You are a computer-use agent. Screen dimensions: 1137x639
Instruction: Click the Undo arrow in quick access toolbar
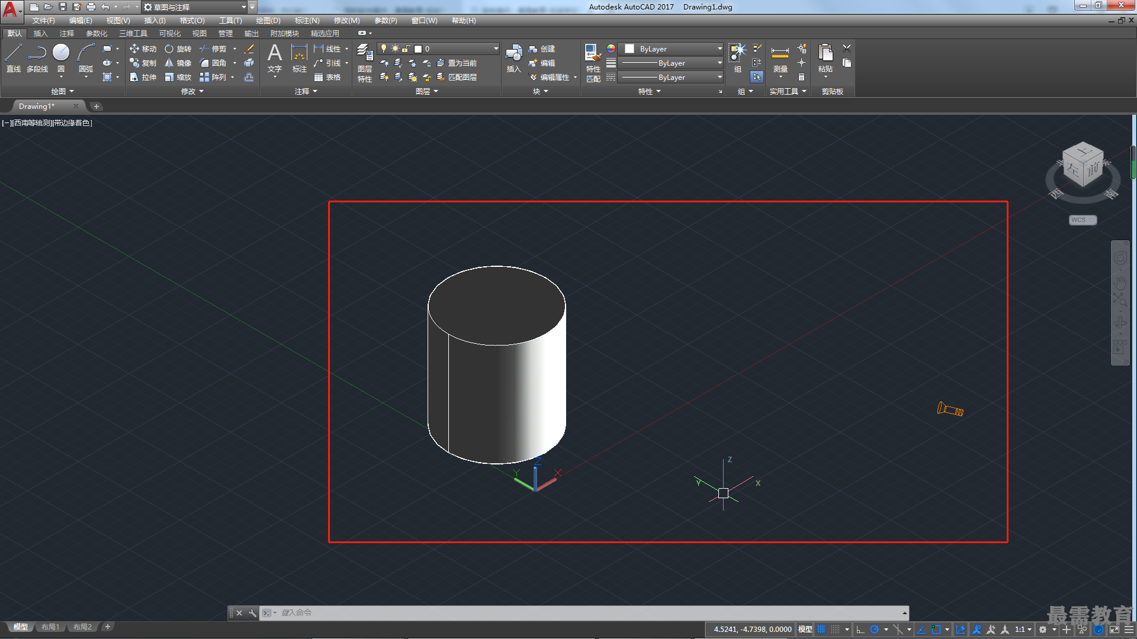[105, 7]
